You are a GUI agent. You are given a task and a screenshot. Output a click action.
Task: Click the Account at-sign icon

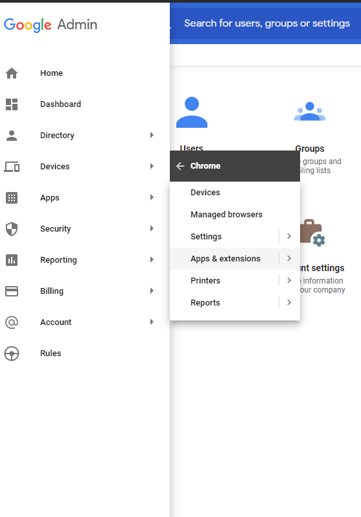pos(12,322)
